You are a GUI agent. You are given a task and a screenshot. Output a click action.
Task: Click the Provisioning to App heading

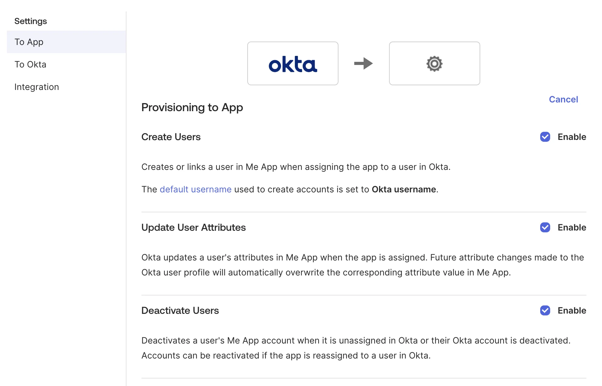coord(192,107)
